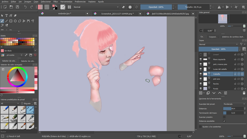Select the shape selection arrow tool

(2, 15)
